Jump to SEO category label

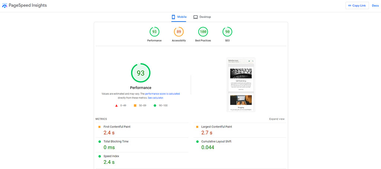(x=227, y=41)
